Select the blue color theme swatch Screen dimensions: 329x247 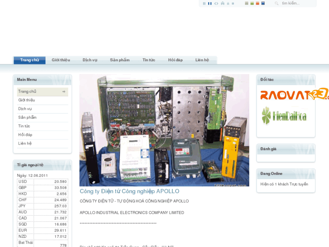(263, 4)
